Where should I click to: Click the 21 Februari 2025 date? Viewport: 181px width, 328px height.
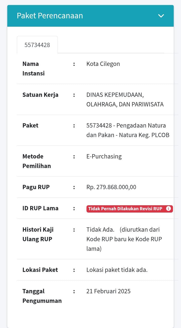(108, 291)
